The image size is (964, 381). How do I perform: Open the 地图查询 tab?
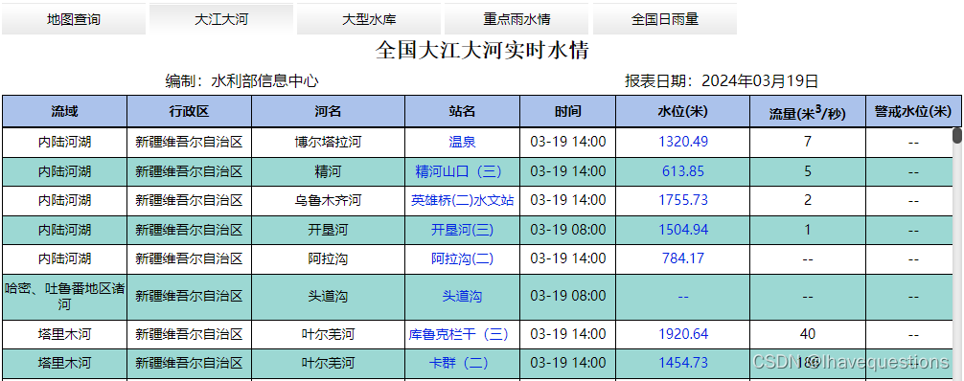(x=73, y=19)
